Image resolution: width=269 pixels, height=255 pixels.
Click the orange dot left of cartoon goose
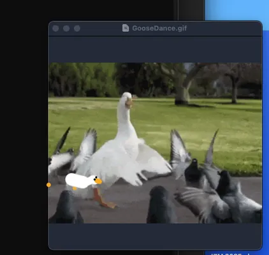[48, 185]
